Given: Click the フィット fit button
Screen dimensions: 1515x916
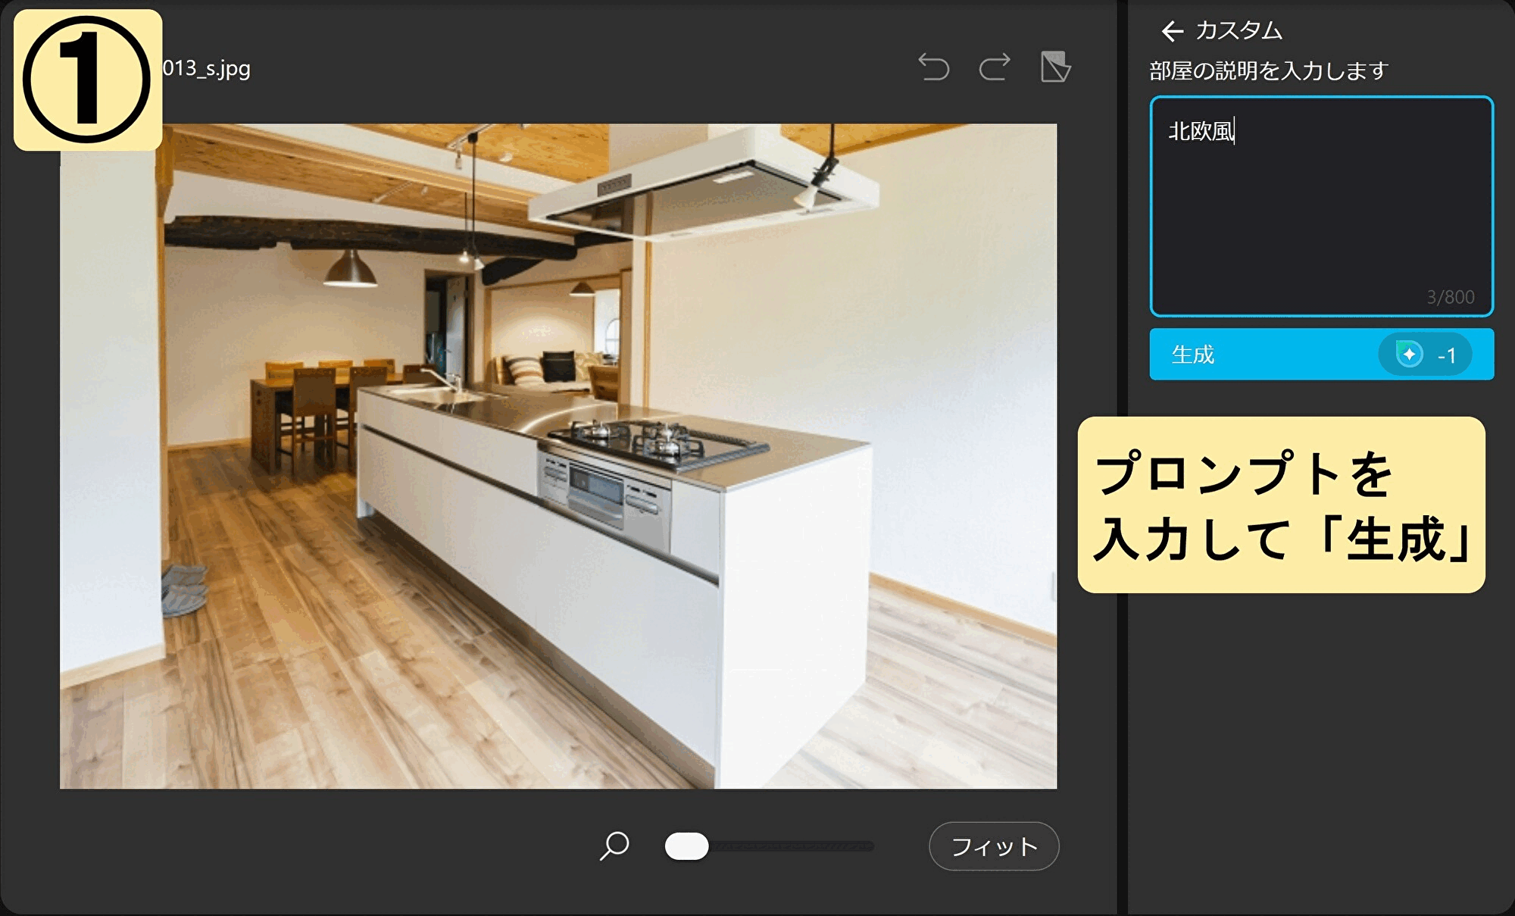Looking at the screenshot, I should pyautogui.click(x=993, y=846).
